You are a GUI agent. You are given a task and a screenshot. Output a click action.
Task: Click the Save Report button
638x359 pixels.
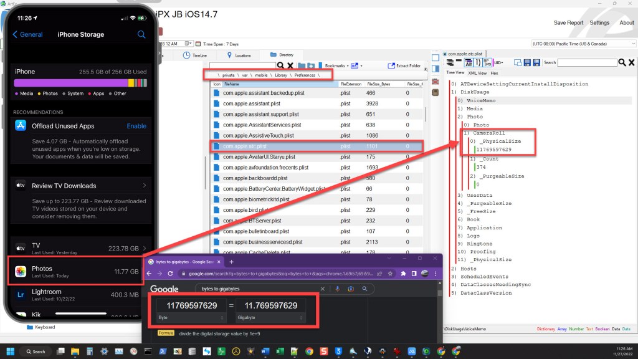coord(568,23)
